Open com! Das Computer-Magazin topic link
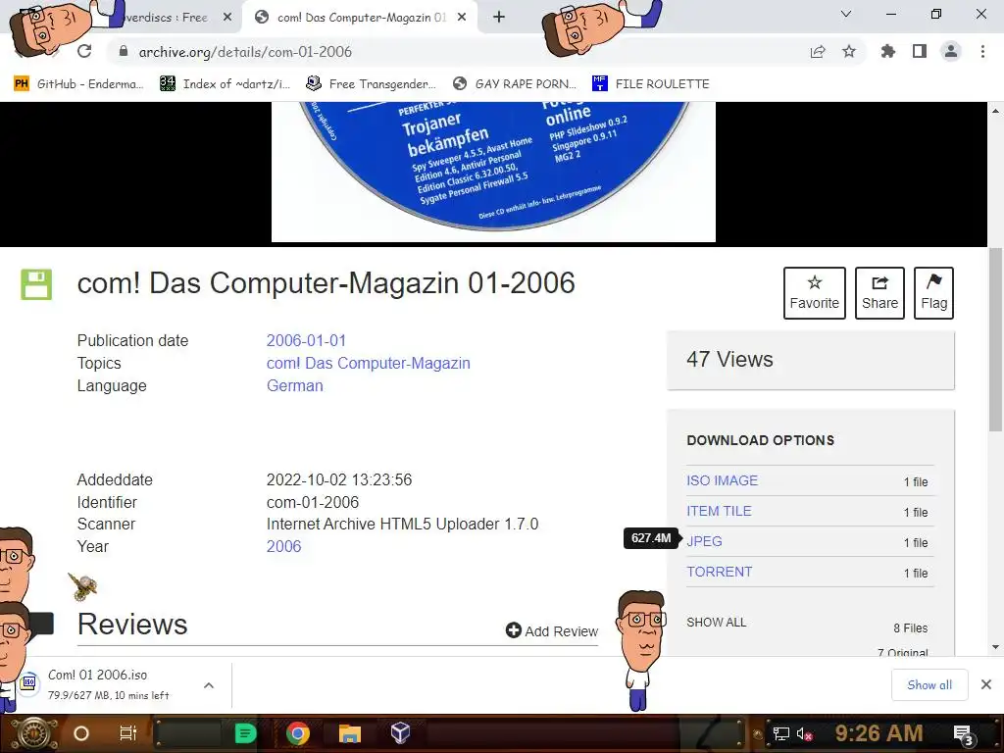This screenshot has height=753, width=1004. pos(369,363)
